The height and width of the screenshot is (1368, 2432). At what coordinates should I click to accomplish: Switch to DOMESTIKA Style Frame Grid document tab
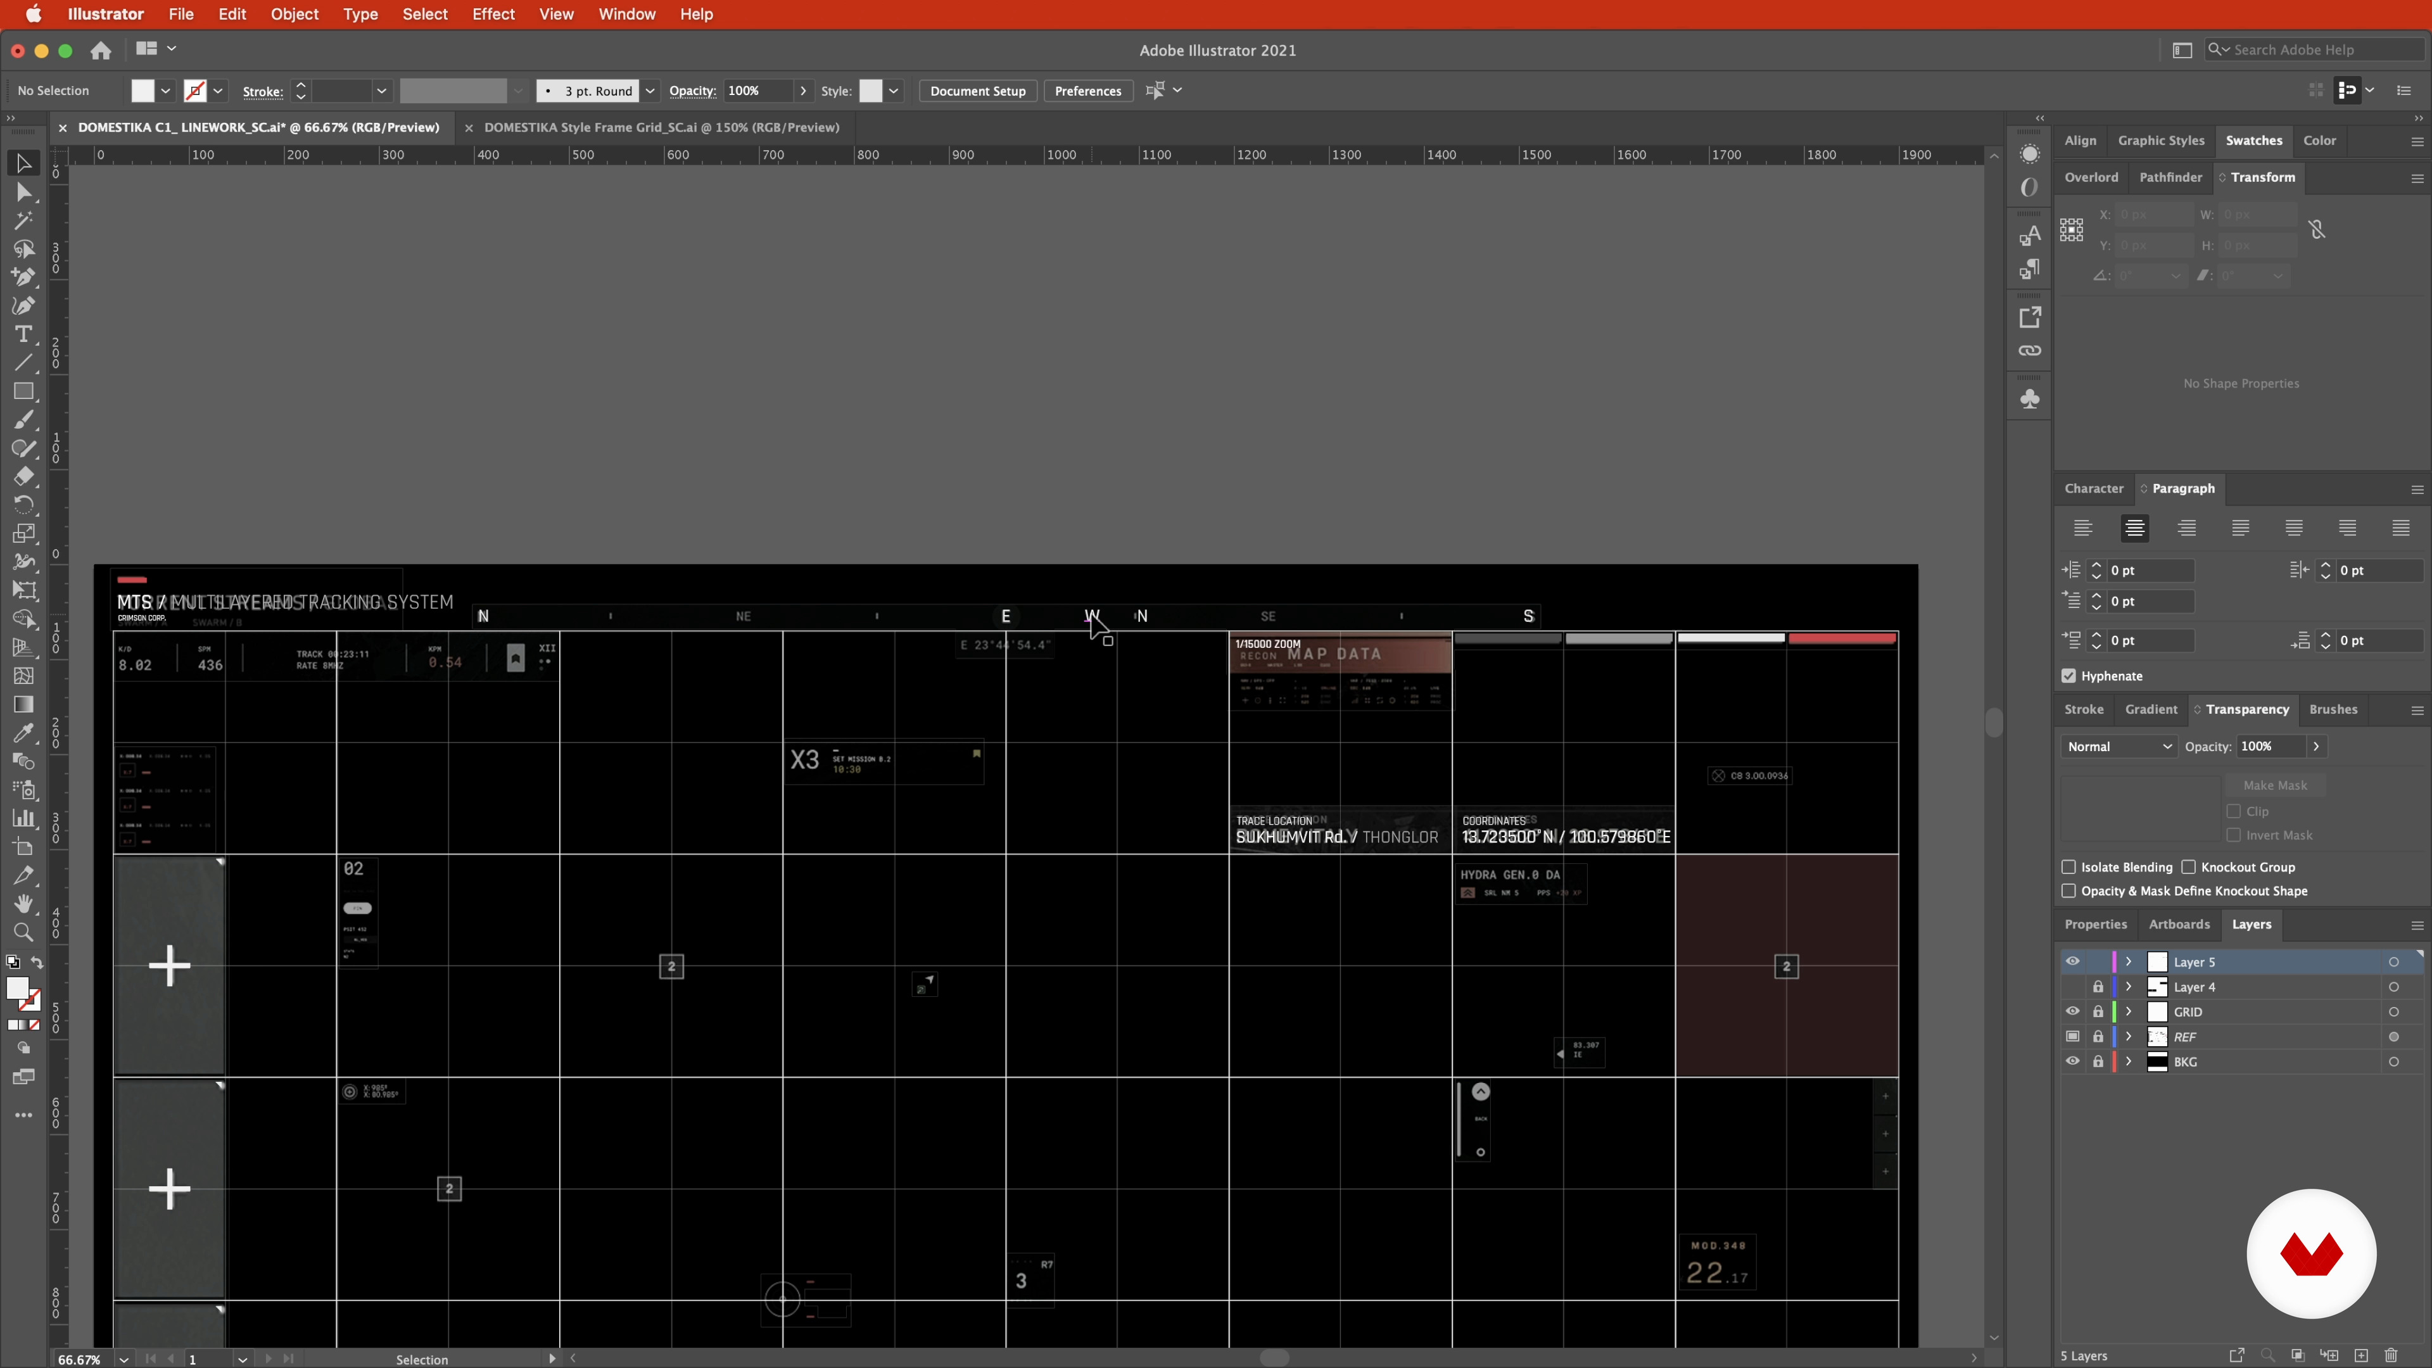[661, 127]
